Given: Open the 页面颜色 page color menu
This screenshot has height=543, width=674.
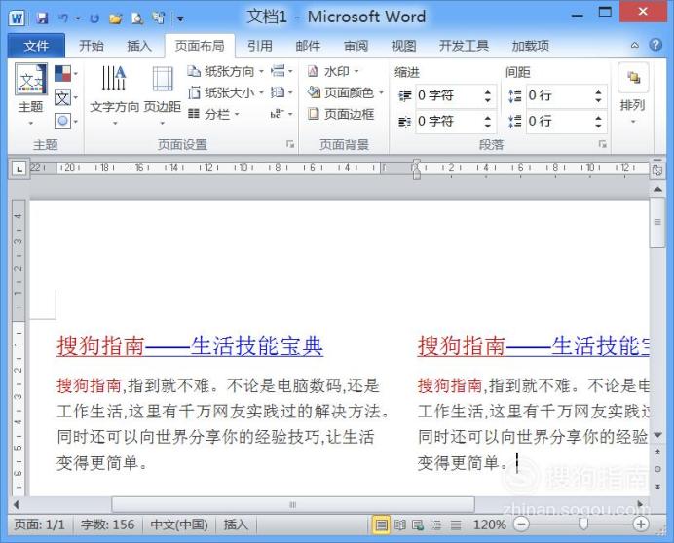Looking at the screenshot, I should (x=345, y=92).
